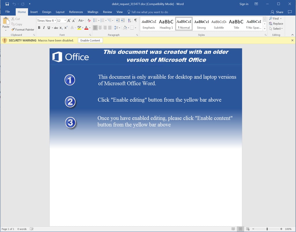Click the Grow Font icon
The height and width of the screenshot is (232, 296).
69,21
